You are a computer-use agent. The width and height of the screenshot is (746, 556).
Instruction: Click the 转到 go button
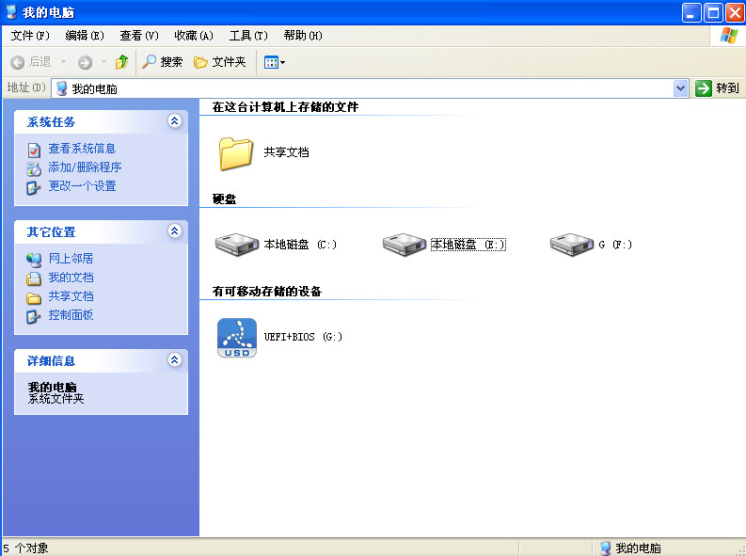coord(717,88)
